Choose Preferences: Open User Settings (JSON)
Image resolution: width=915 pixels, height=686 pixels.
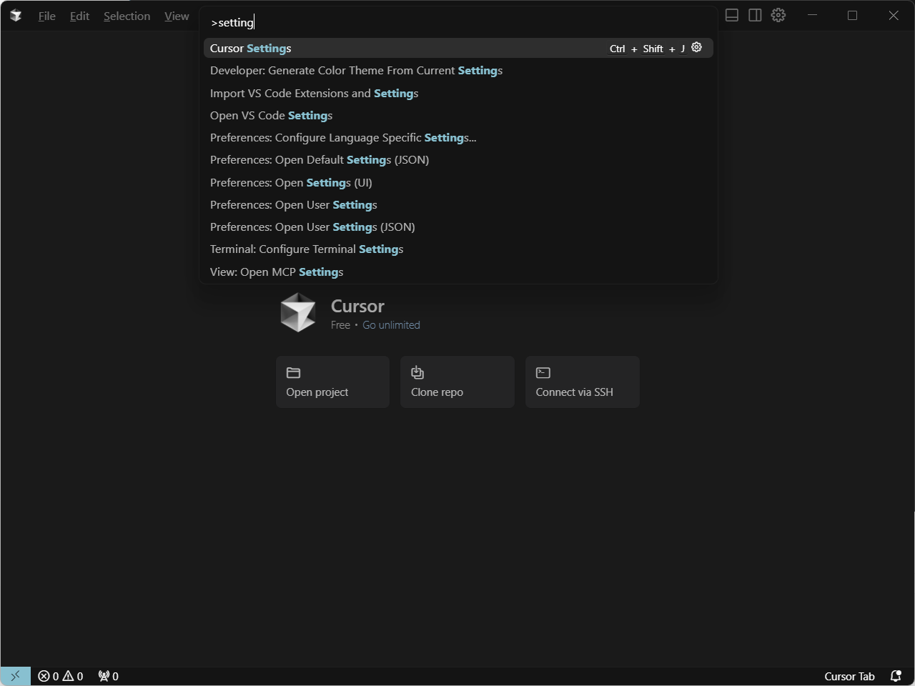(458, 227)
